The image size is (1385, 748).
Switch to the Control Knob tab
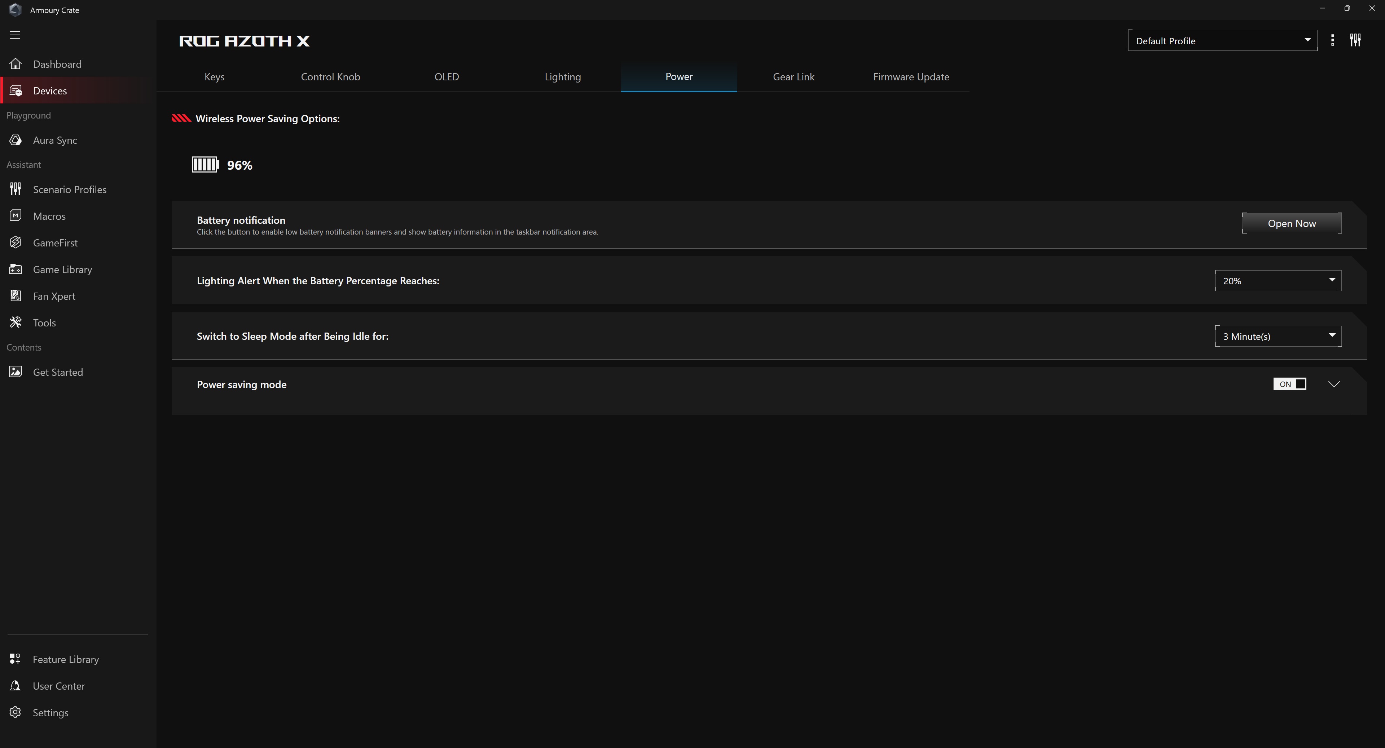331,77
